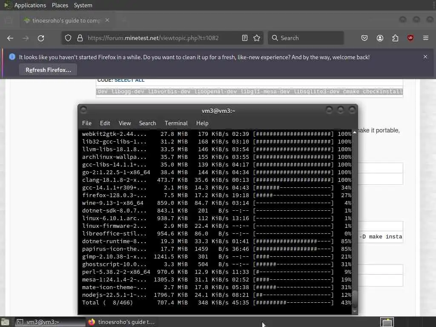Click the papirus-icon-the package line
Screen dimensions: 436x327
(217, 249)
